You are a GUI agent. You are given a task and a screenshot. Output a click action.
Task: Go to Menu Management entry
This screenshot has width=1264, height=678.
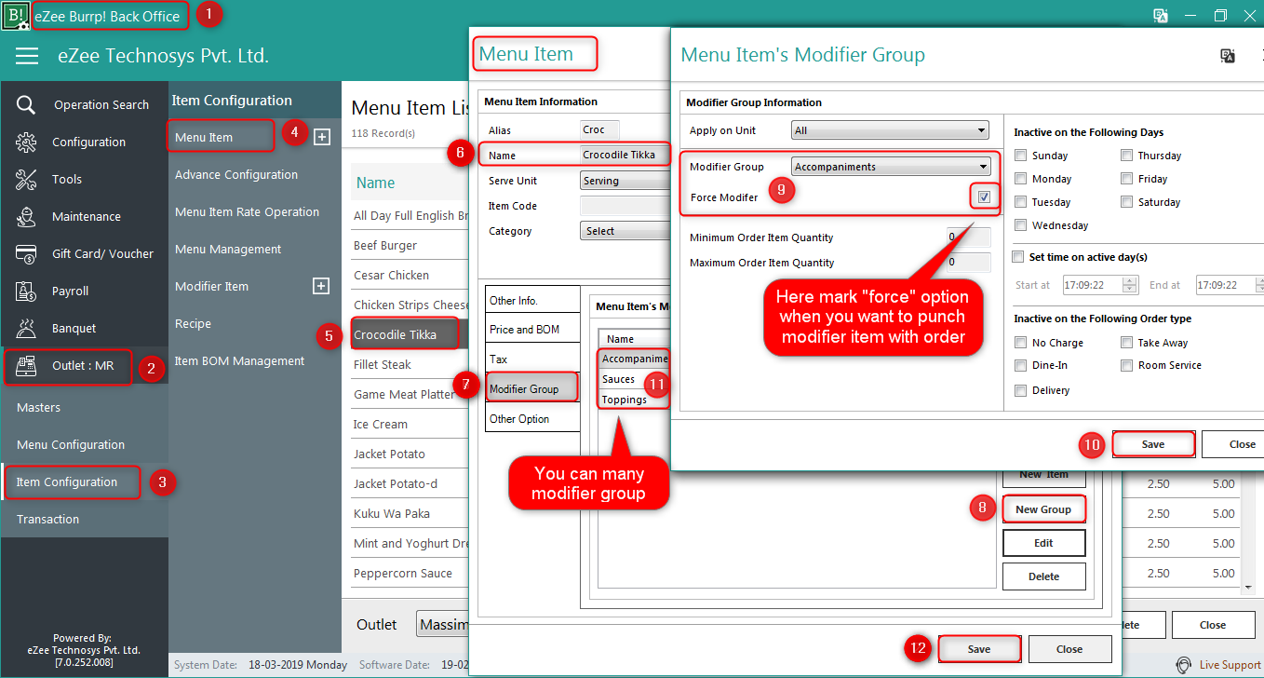click(228, 249)
